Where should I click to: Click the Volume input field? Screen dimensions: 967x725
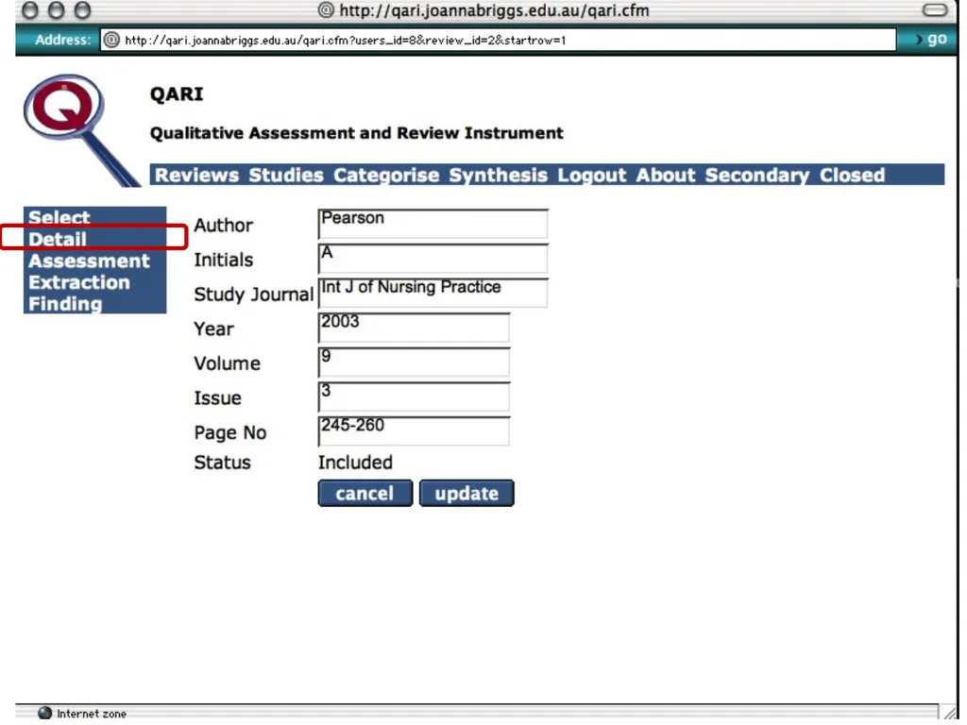(x=414, y=362)
